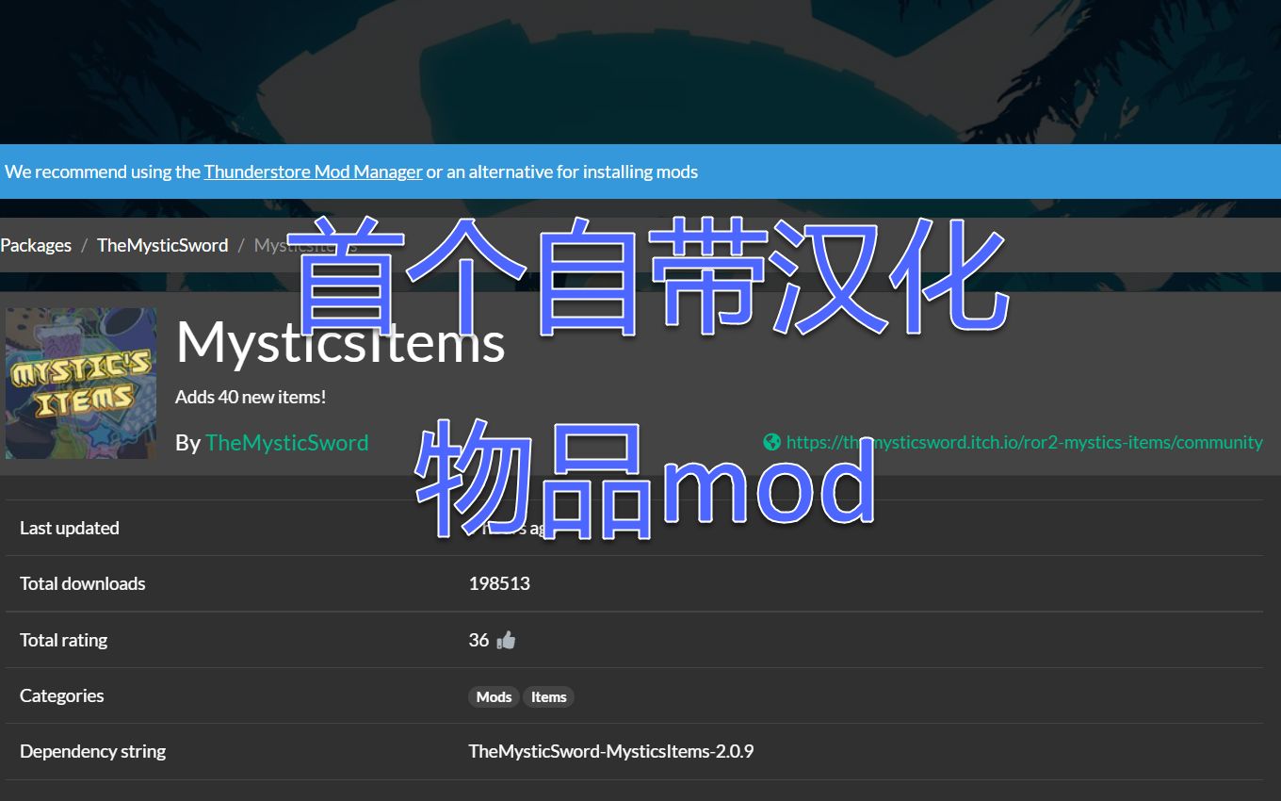
Task: Open the itch.io community page link
Action: click(1027, 441)
